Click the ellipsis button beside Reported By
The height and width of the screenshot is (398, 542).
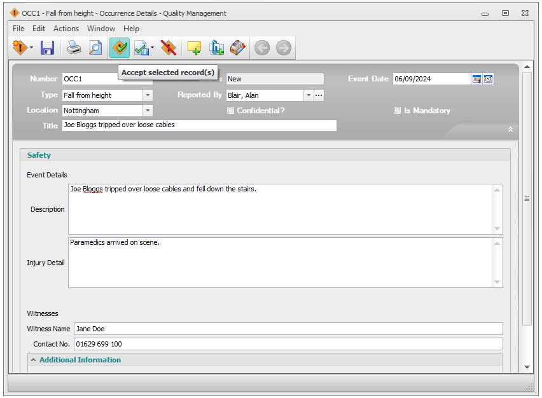[x=319, y=95]
